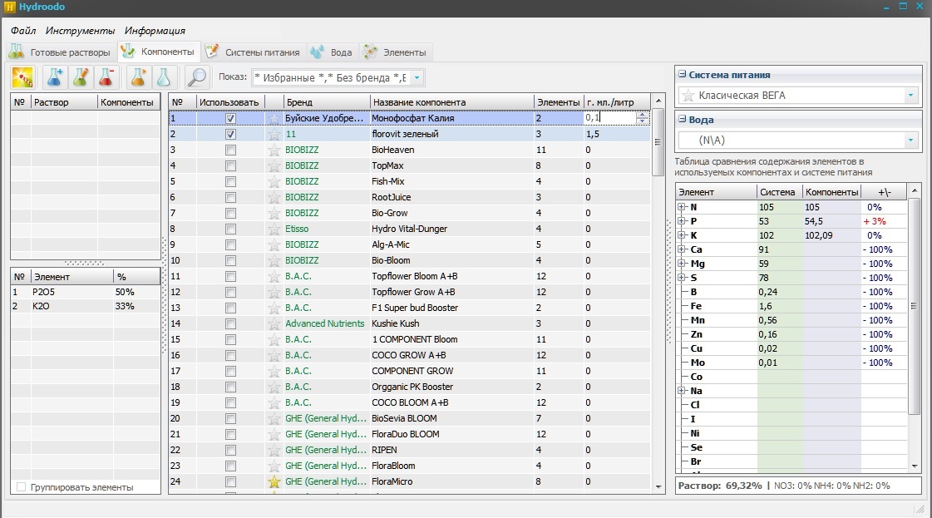Expand the N element row

tap(681, 207)
